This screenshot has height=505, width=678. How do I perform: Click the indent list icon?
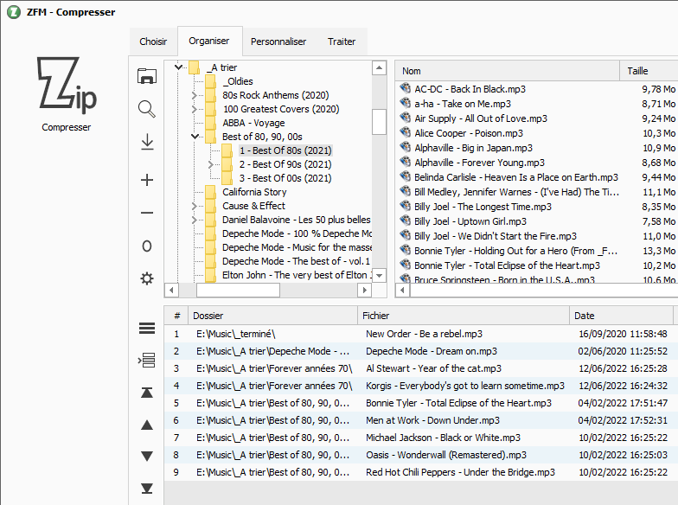tap(147, 360)
